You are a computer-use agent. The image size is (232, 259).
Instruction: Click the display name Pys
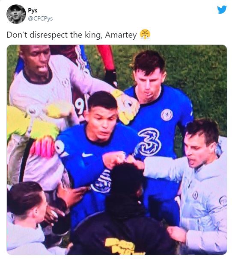click(33, 10)
